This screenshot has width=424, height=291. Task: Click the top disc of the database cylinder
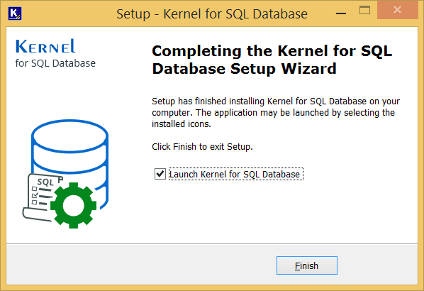tap(69, 136)
